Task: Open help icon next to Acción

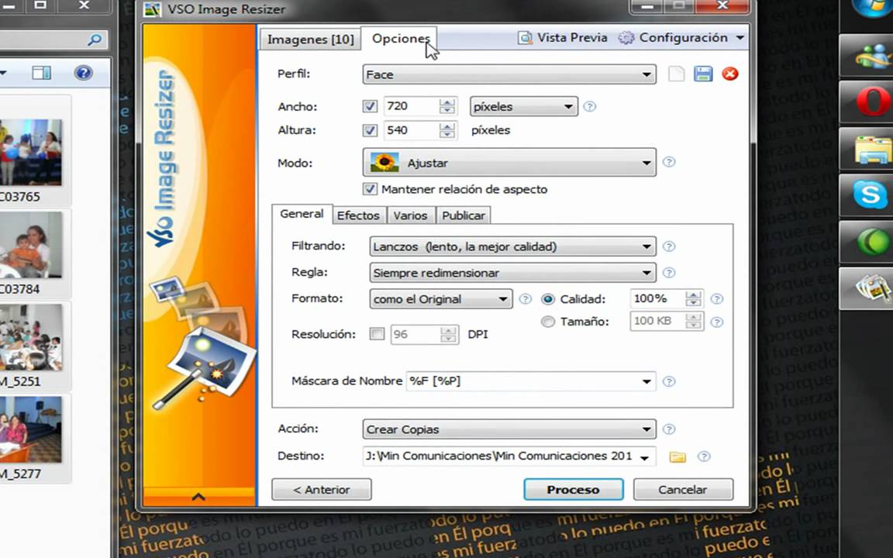Action: pos(669,429)
